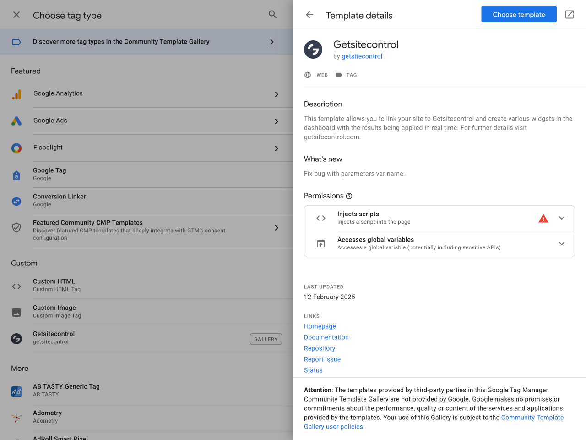Click the Report issue link
The width and height of the screenshot is (586, 440).
click(x=322, y=359)
